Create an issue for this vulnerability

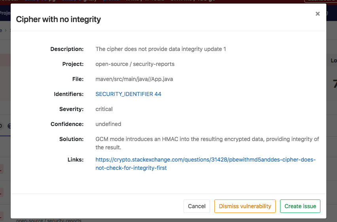(300, 206)
